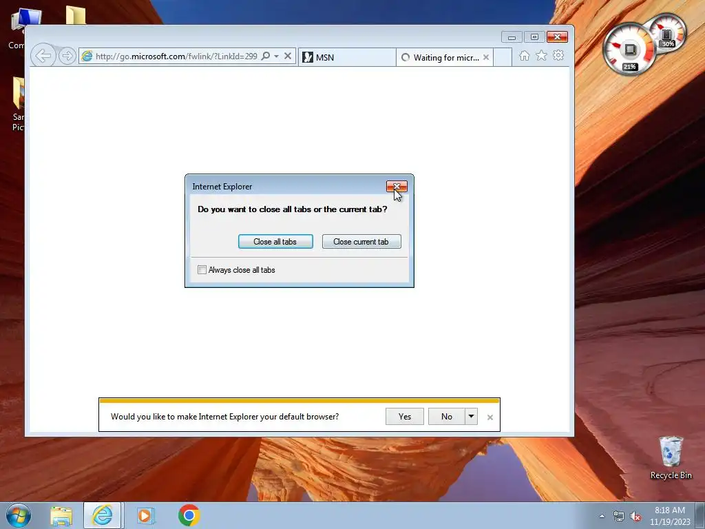705x529 pixels.
Task: Enable Always close all tabs checkbox
Action: (x=202, y=270)
